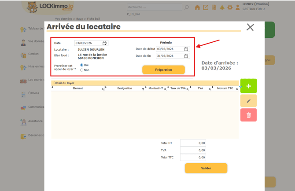The height and width of the screenshot is (191, 295).
Task: Open Gestion in the left sidebar
Action: coord(33,54)
